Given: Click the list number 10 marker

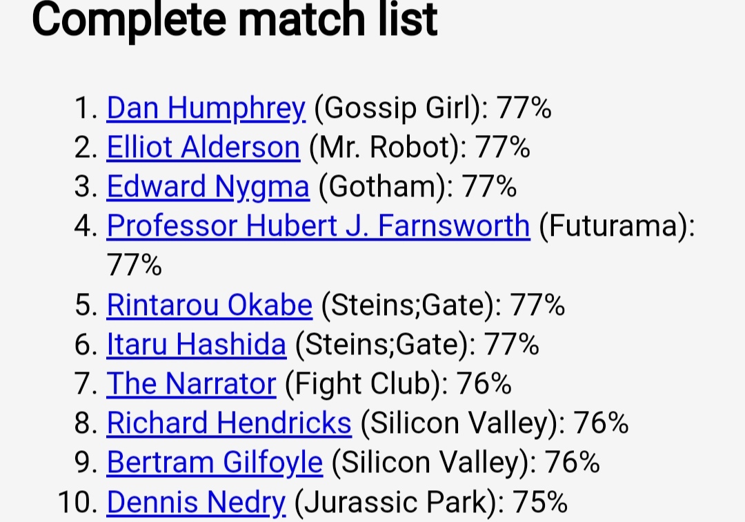Looking at the screenshot, I should tap(79, 502).
